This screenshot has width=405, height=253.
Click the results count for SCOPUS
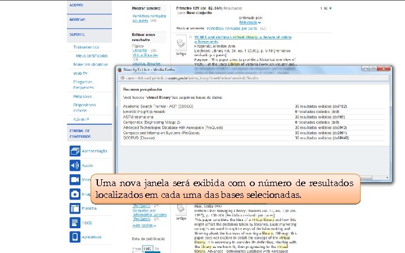click(x=322, y=138)
